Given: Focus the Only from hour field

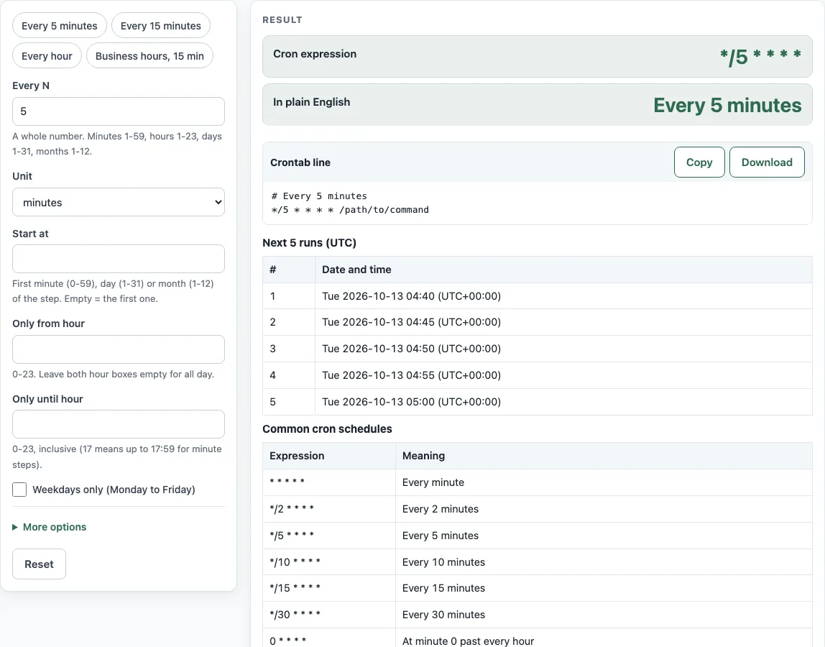Looking at the screenshot, I should click(119, 349).
